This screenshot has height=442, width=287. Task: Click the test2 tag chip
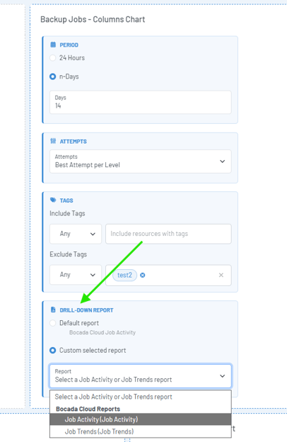(x=124, y=275)
